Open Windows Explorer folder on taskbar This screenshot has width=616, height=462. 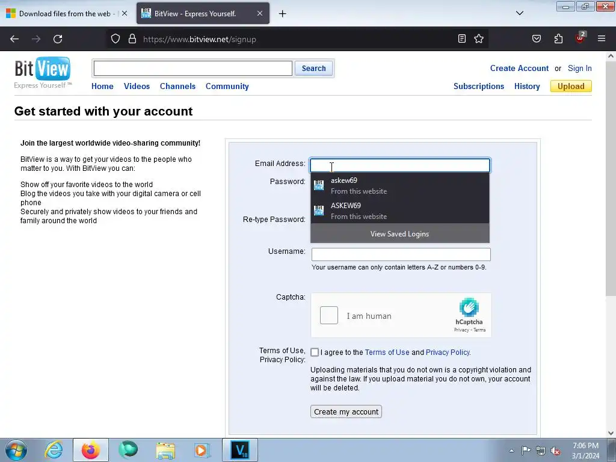(x=165, y=450)
